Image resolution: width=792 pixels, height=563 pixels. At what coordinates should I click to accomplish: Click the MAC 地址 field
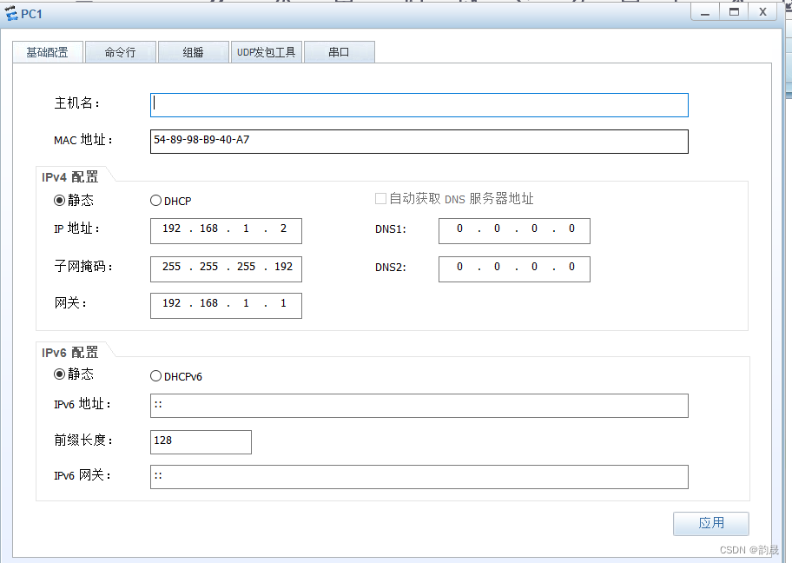tap(419, 142)
